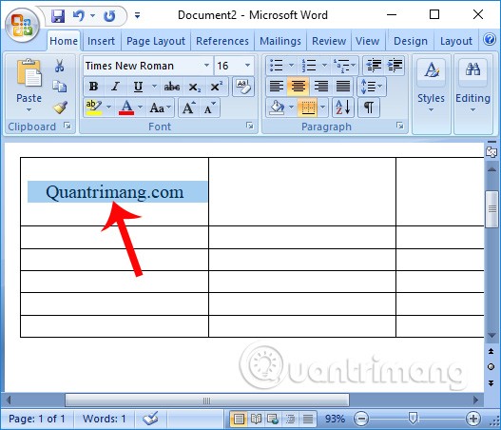Click the Office button orb
Screen dimensions: 501x430
coord(22,25)
